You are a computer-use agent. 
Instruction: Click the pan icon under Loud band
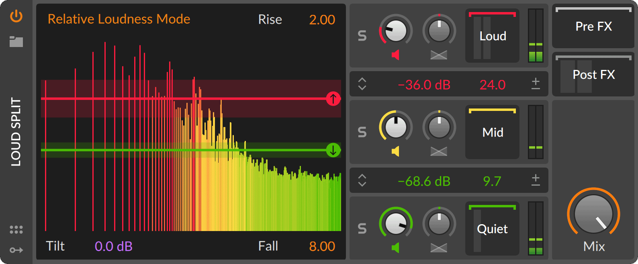[x=439, y=55]
